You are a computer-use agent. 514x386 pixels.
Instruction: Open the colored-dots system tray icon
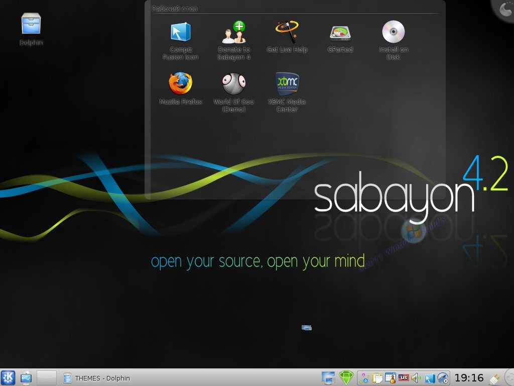(364, 378)
